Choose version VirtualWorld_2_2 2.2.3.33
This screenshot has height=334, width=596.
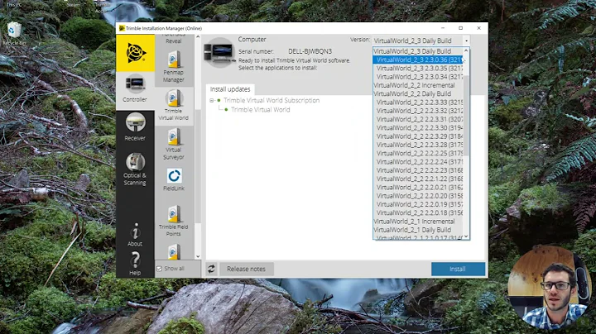[418, 102]
